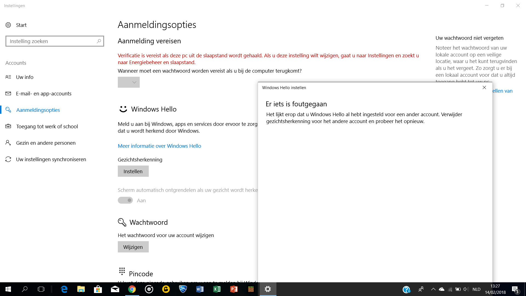Toggle the automatic screen unlock switch
The width and height of the screenshot is (526, 296).
125,200
